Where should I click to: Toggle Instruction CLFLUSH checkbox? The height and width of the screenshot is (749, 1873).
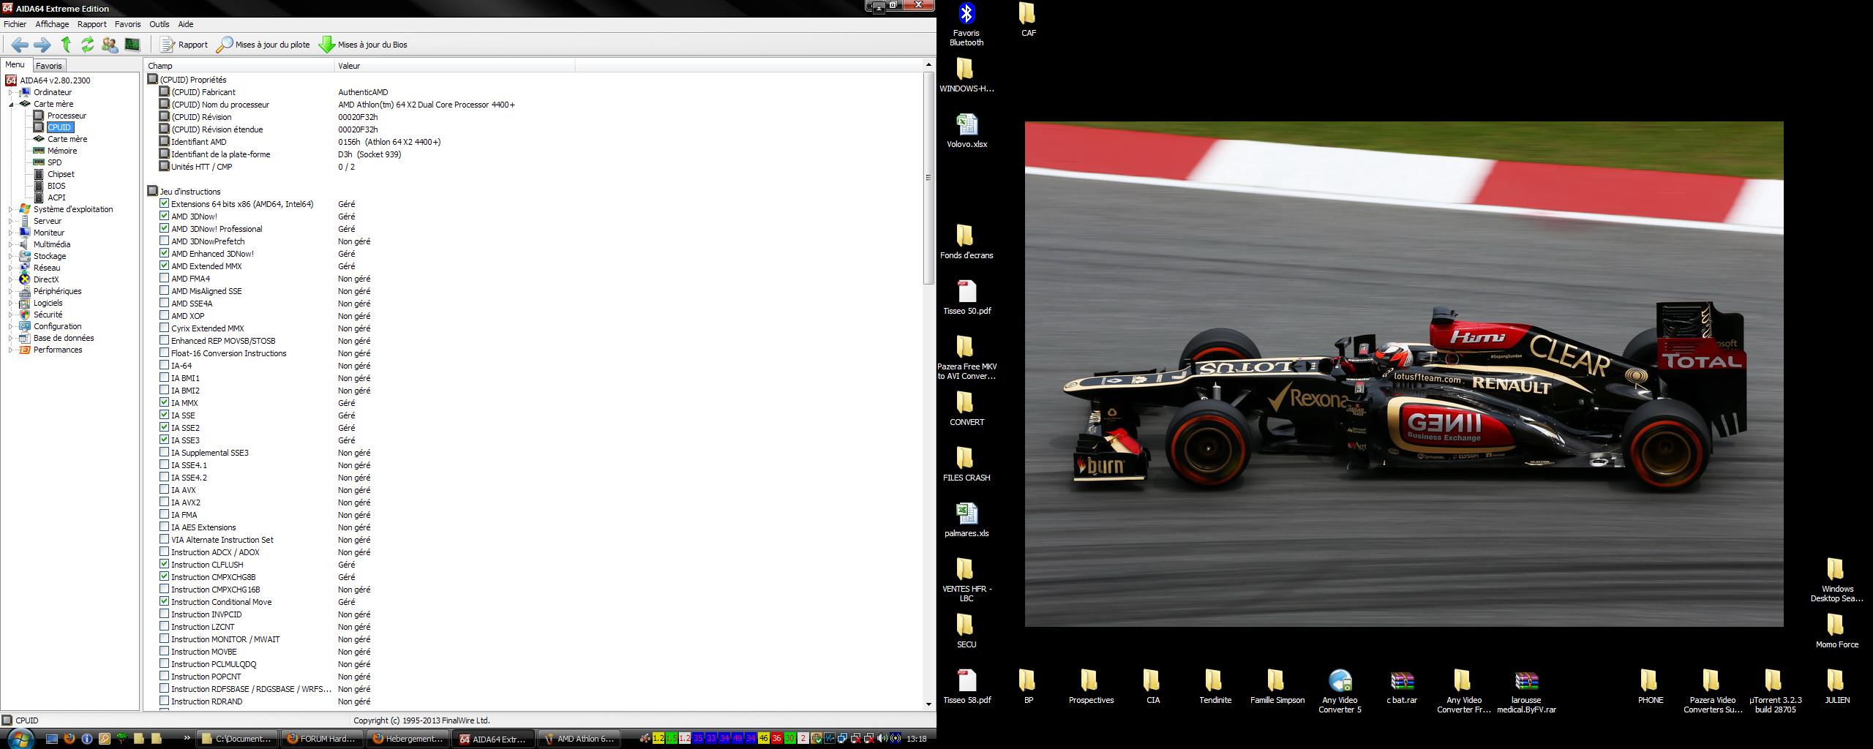[164, 564]
